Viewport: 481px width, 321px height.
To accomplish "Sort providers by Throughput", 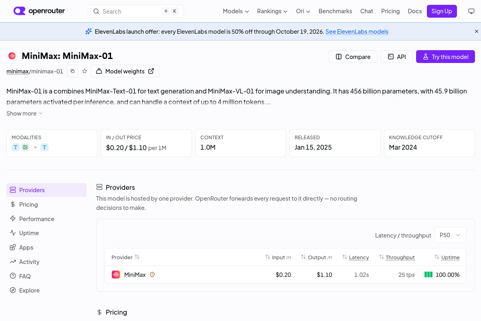I will point(397,257).
